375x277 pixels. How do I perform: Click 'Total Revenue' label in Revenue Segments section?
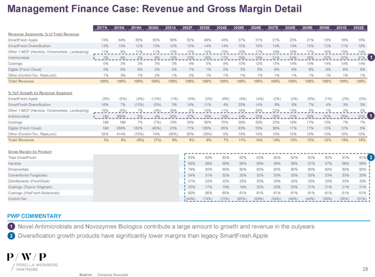(21, 81)
